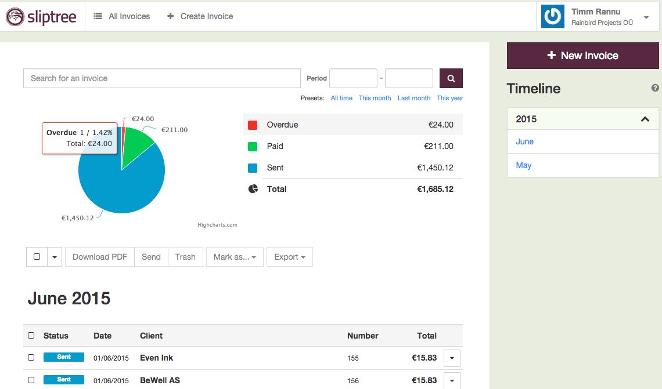662x389 pixels.
Task: Check the checkbox for the BeWell AS invoice
Action: point(31,380)
